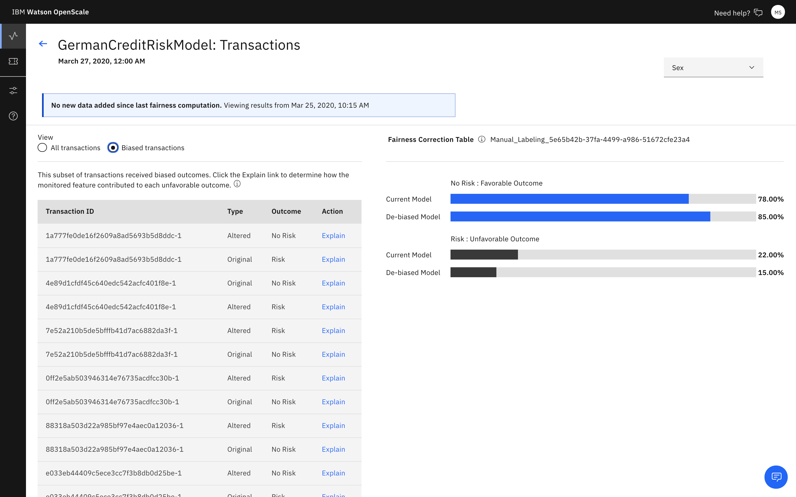Open the floating chat support button
Image resolution: width=796 pixels, height=497 pixels.
coord(776,477)
